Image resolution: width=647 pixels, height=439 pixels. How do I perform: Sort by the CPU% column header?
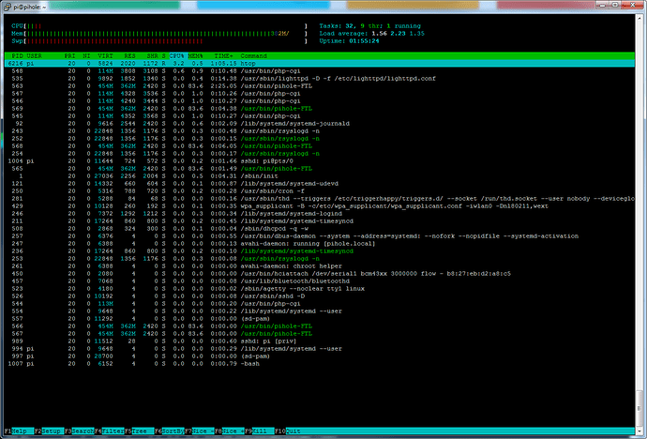click(177, 56)
